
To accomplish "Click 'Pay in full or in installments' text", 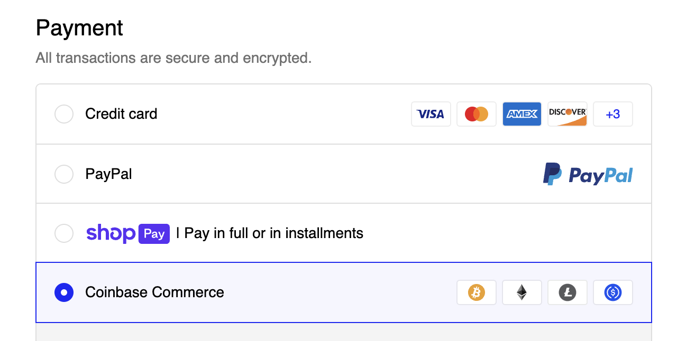I will pos(273,233).
